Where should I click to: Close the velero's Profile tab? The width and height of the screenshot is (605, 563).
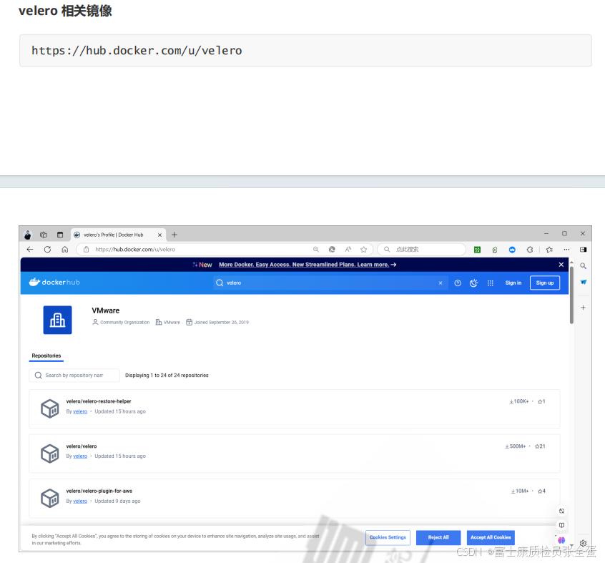click(x=159, y=235)
